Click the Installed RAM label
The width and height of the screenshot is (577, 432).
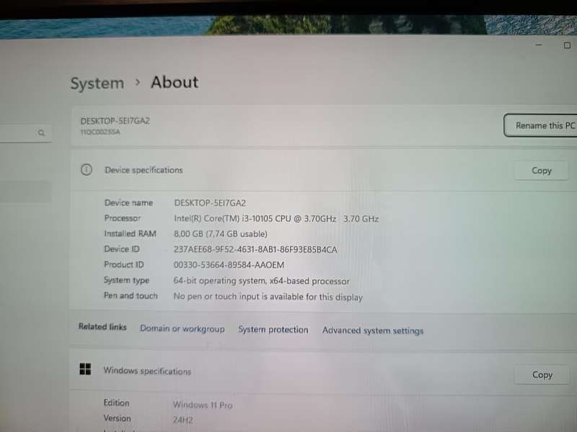131,233
